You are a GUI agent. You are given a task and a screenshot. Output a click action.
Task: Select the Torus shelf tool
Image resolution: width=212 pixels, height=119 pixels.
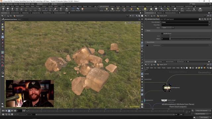pyautogui.click(x=17, y=9)
